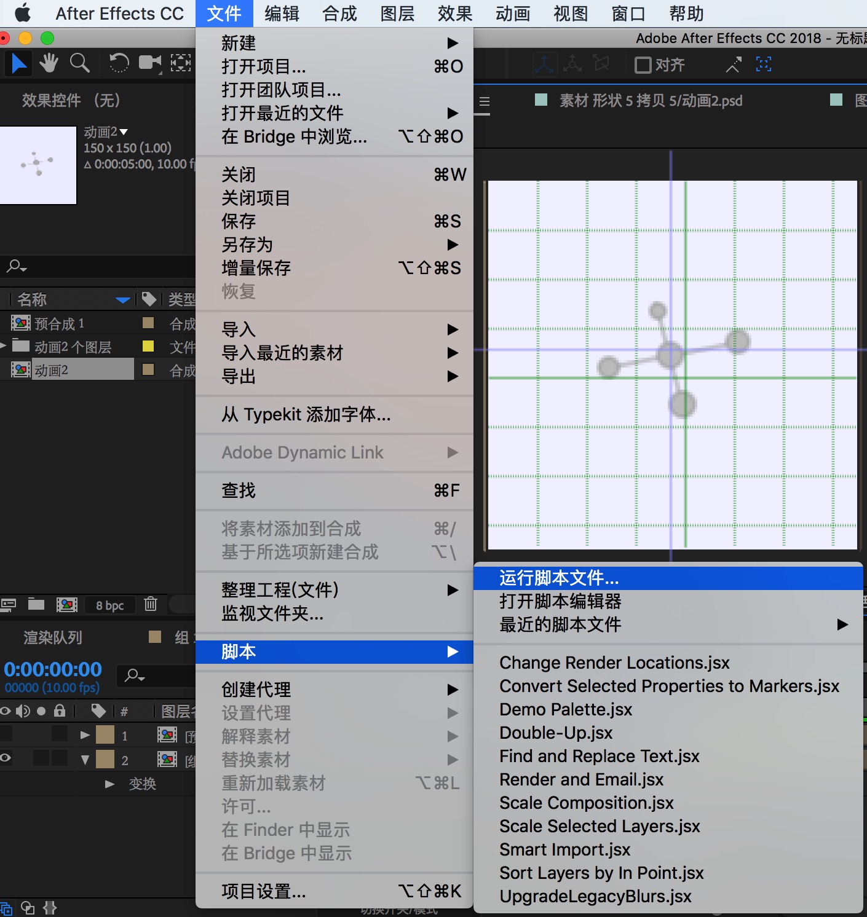The height and width of the screenshot is (917, 867).
Task: Click the Project panel search field
Action: tap(98, 266)
